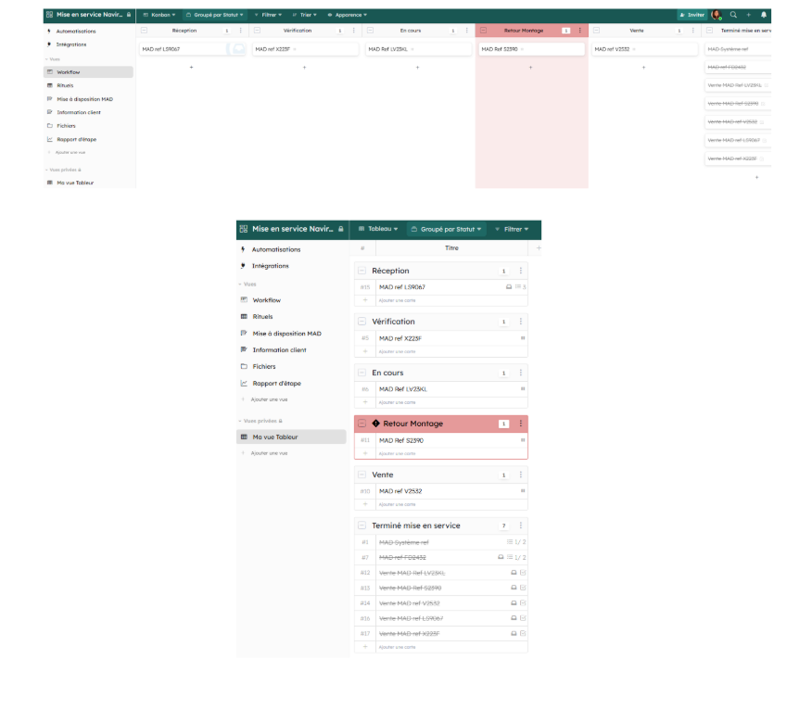Click the checklist icon on row #14
This screenshot has width=812, height=709.
tap(523, 603)
